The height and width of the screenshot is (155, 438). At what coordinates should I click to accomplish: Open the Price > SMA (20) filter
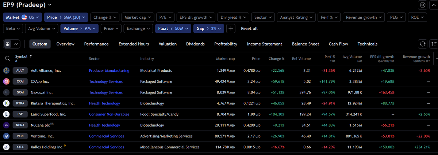(x=66, y=17)
